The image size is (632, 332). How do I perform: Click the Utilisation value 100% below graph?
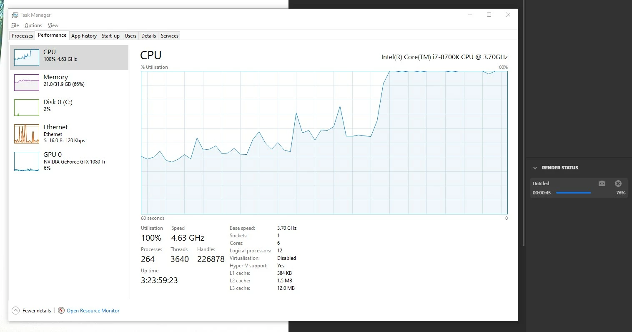coord(151,238)
